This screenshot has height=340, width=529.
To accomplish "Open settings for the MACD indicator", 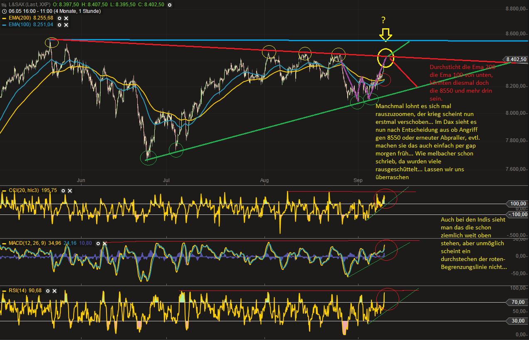I will [98, 243].
